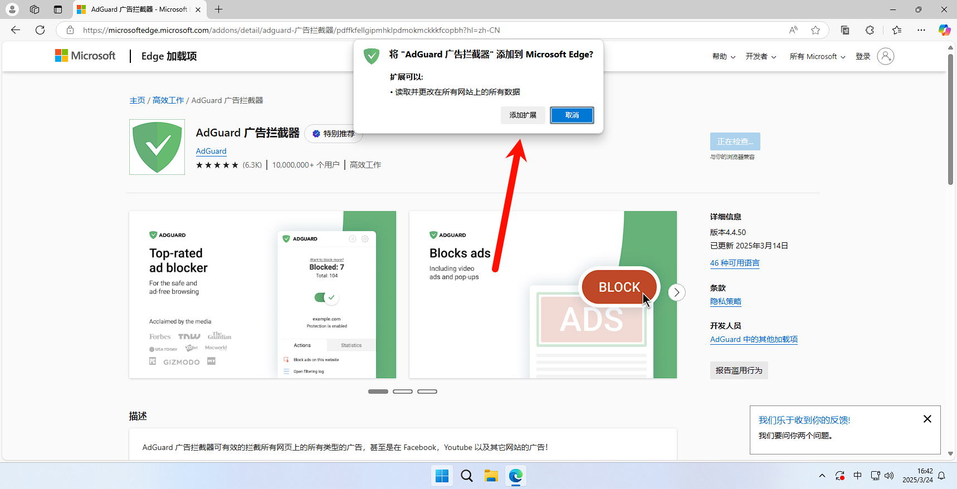Go back with the back arrow

16,30
